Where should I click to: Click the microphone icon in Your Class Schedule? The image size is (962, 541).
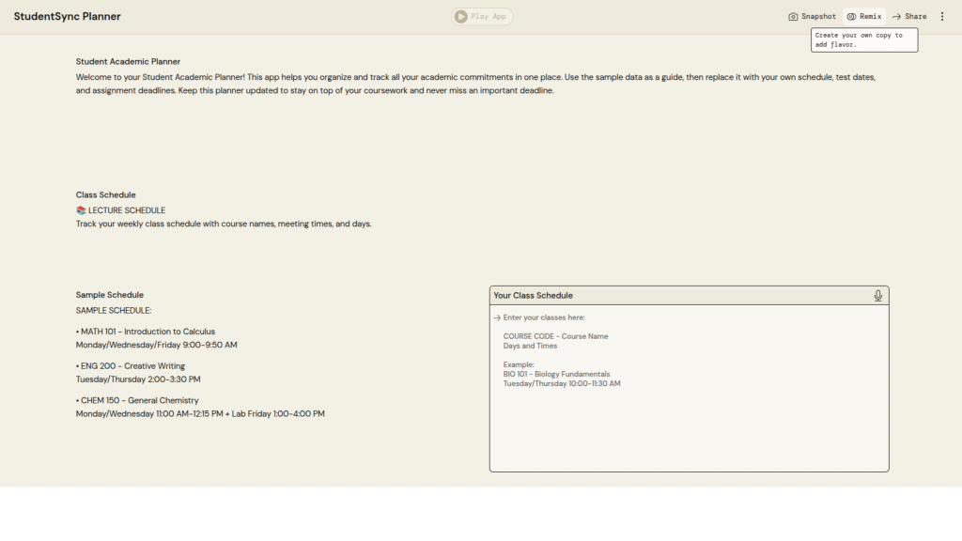pyautogui.click(x=877, y=296)
